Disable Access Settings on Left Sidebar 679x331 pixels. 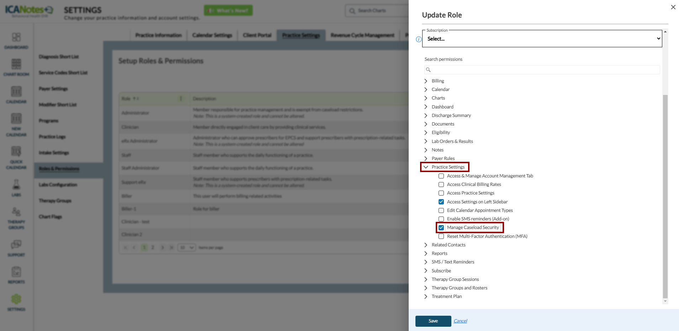(441, 202)
